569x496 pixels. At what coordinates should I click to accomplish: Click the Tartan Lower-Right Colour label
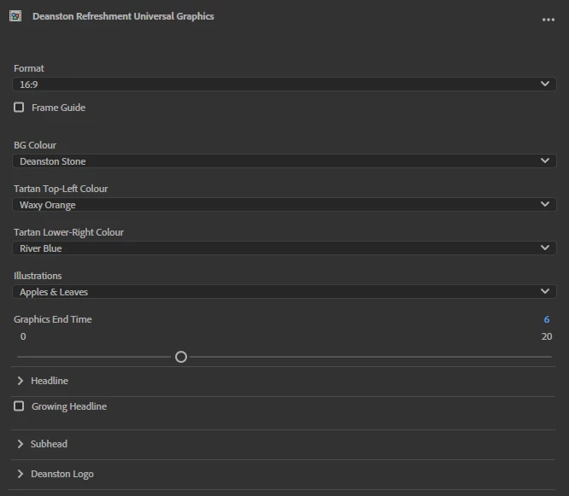tap(68, 232)
